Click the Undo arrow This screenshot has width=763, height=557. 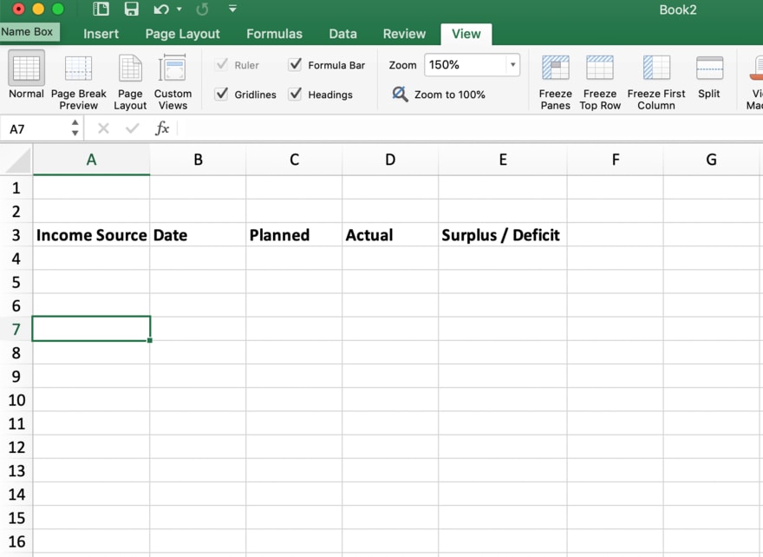tap(161, 10)
